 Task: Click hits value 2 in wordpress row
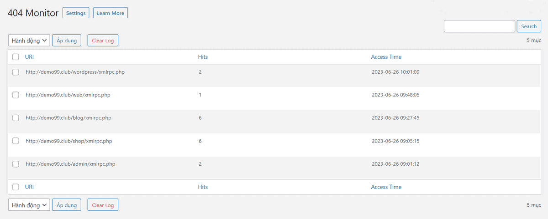tap(200, 72)
